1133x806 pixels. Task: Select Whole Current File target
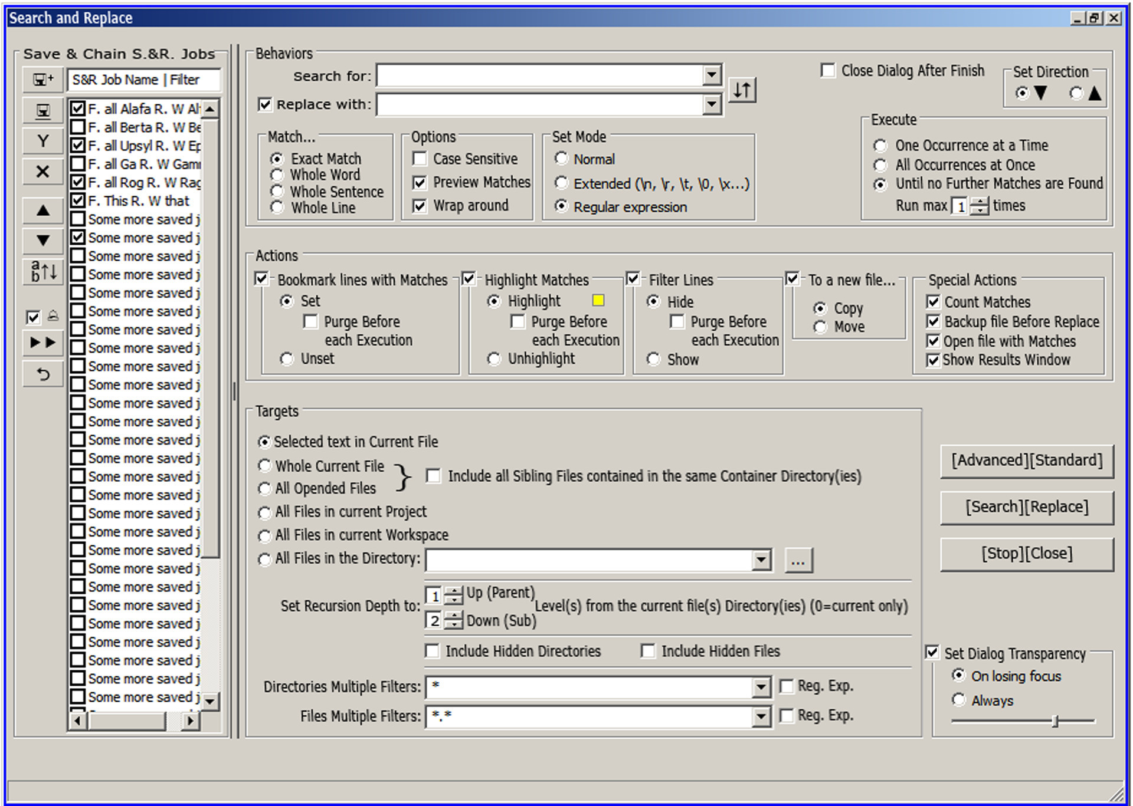pyautogui.click(x=264, y=466)
